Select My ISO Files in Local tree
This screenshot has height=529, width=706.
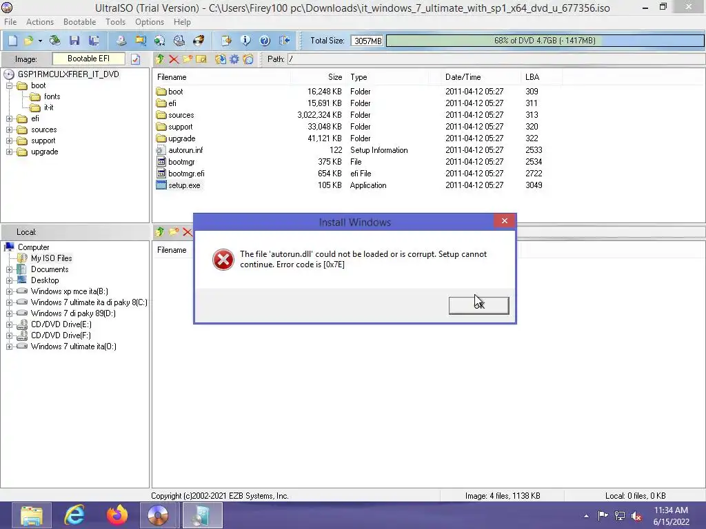pos(51,258)
